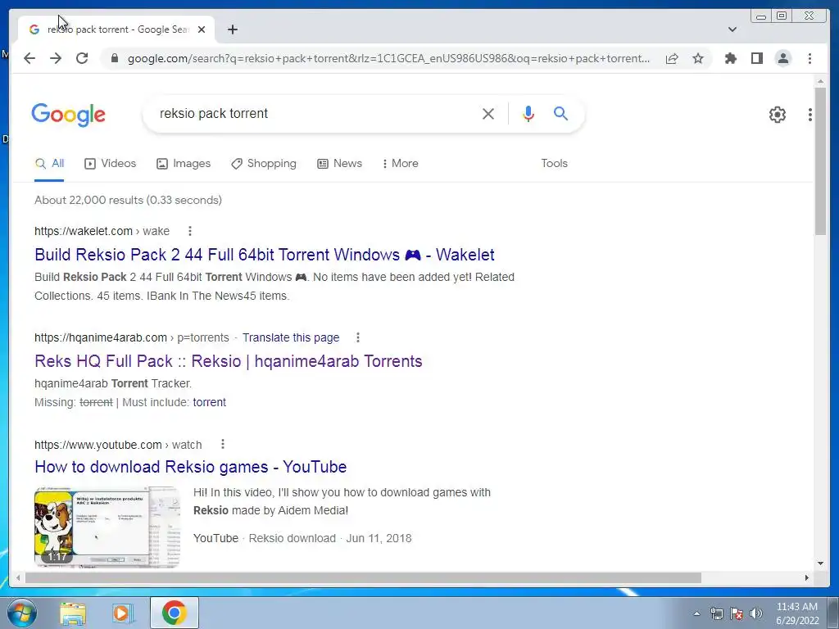Screen dimensions: 839x629
Task: Go forward in browser history
Action: (56, 58)
